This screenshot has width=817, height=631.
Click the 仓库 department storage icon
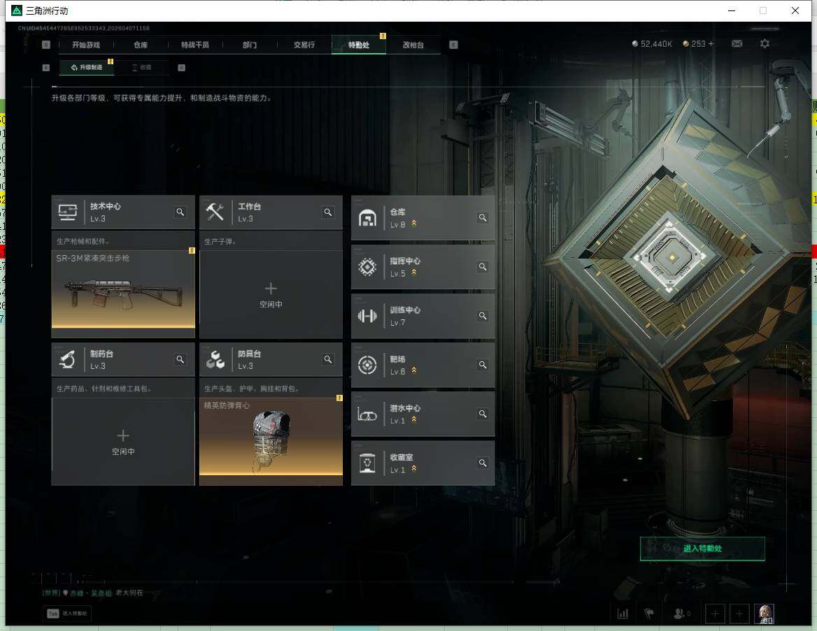coord(367,217)
